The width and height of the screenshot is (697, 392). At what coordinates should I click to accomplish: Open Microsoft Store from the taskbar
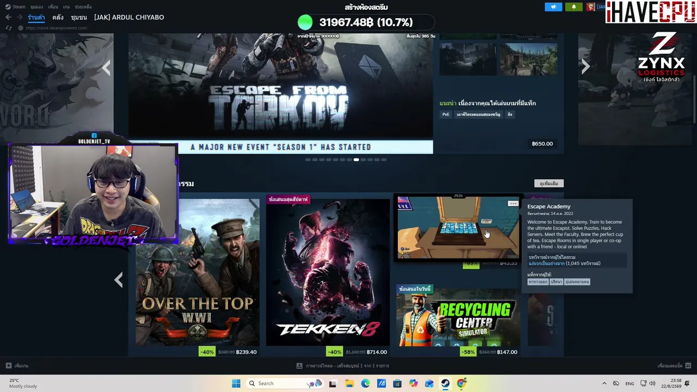398,383
